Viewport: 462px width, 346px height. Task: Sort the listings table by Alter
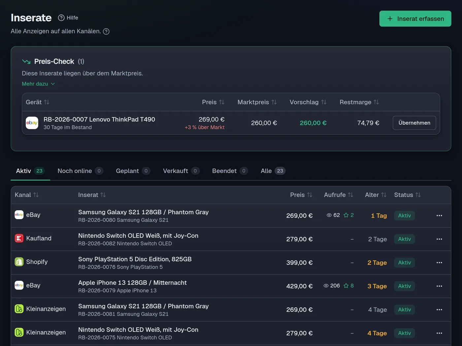pos(376,195)
